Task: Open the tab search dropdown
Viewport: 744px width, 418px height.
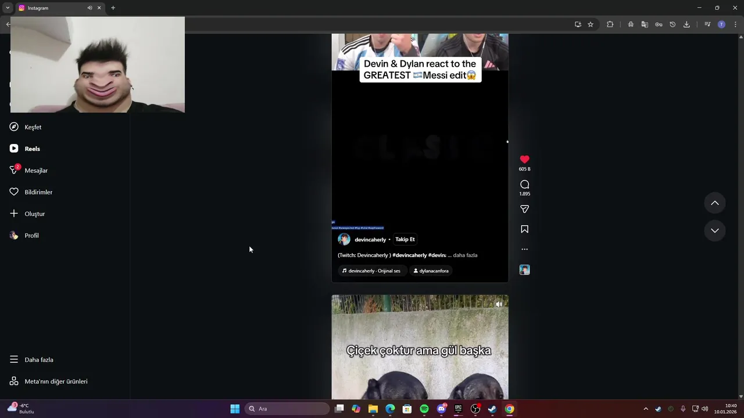Action: [x=8, y=8]
